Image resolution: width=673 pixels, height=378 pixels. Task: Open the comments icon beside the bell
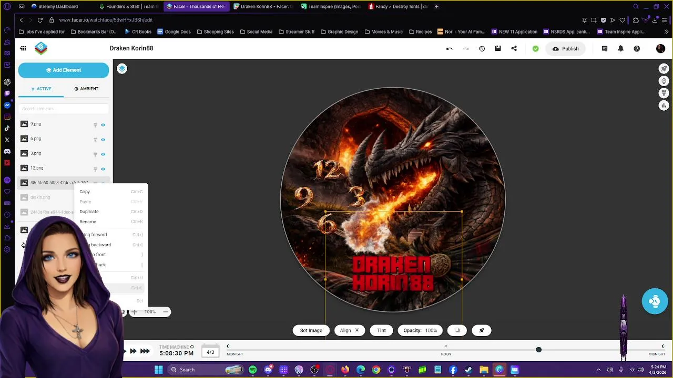pyautogui.click(x=604, y=48)
